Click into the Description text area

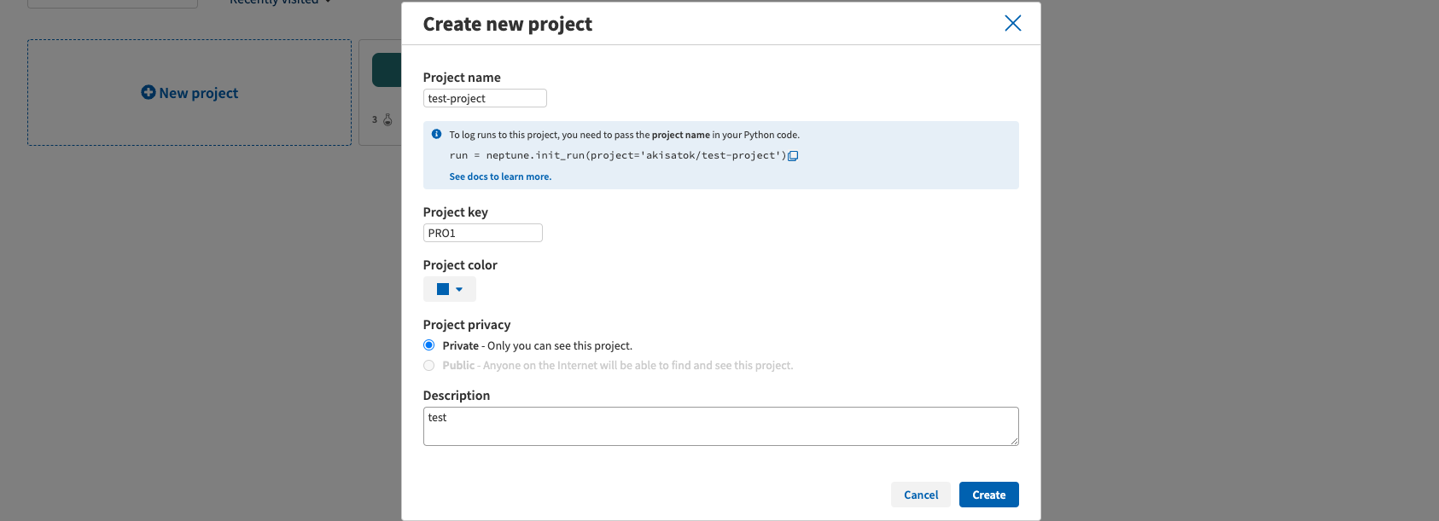(720, 425)
